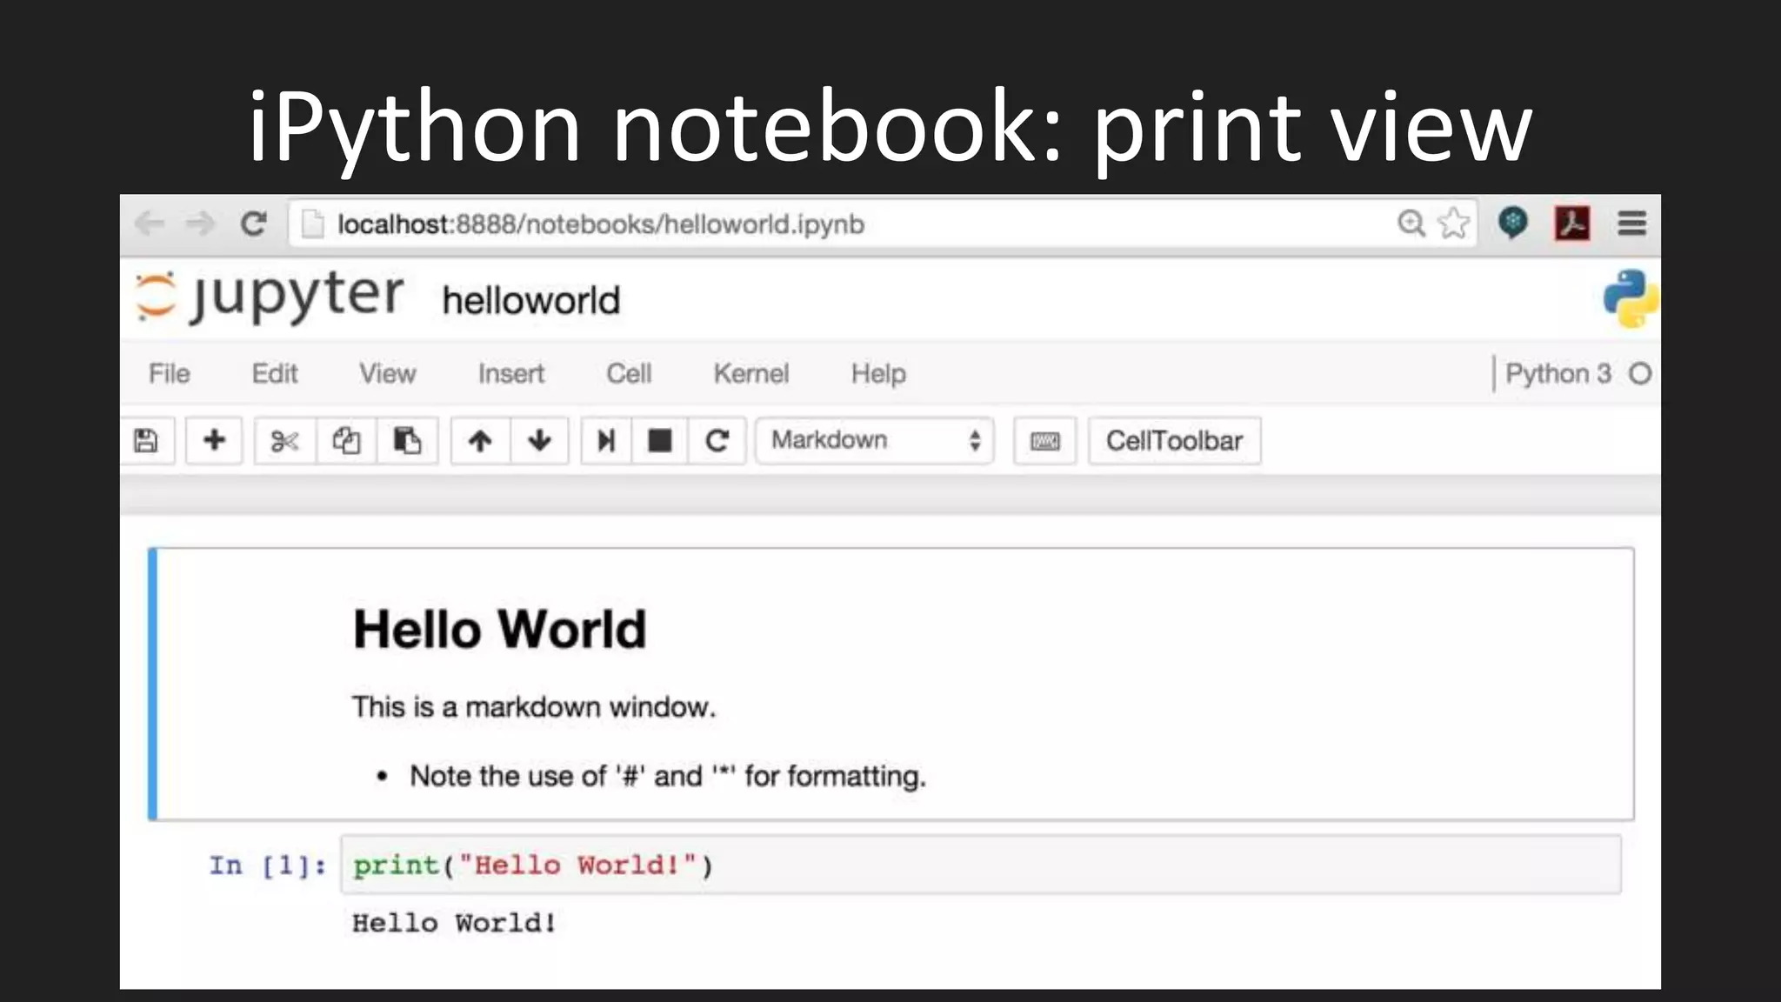Click the kernel idle indicator circle
Screen dimensions: 1781x1002
[1640, 374]
